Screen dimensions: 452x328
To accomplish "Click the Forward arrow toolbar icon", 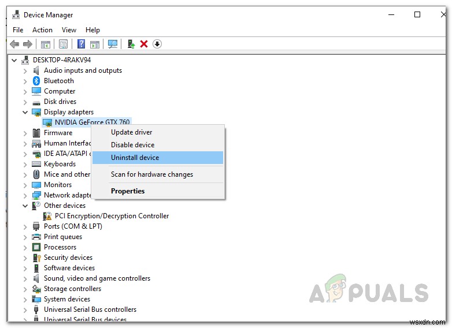I will click(27, 44).
